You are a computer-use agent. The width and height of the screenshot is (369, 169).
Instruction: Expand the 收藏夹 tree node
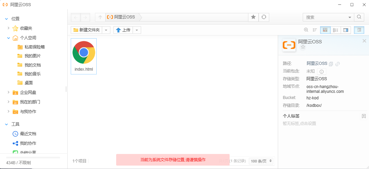coord(9,28)
